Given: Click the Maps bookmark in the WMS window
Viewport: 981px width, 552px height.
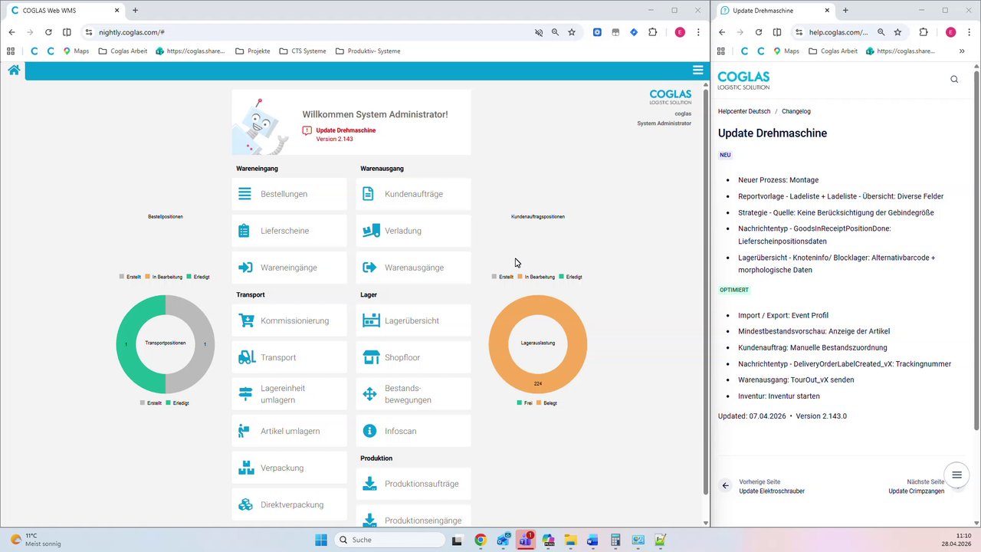Looking at the screenshot, I should [x=76, y=51].
